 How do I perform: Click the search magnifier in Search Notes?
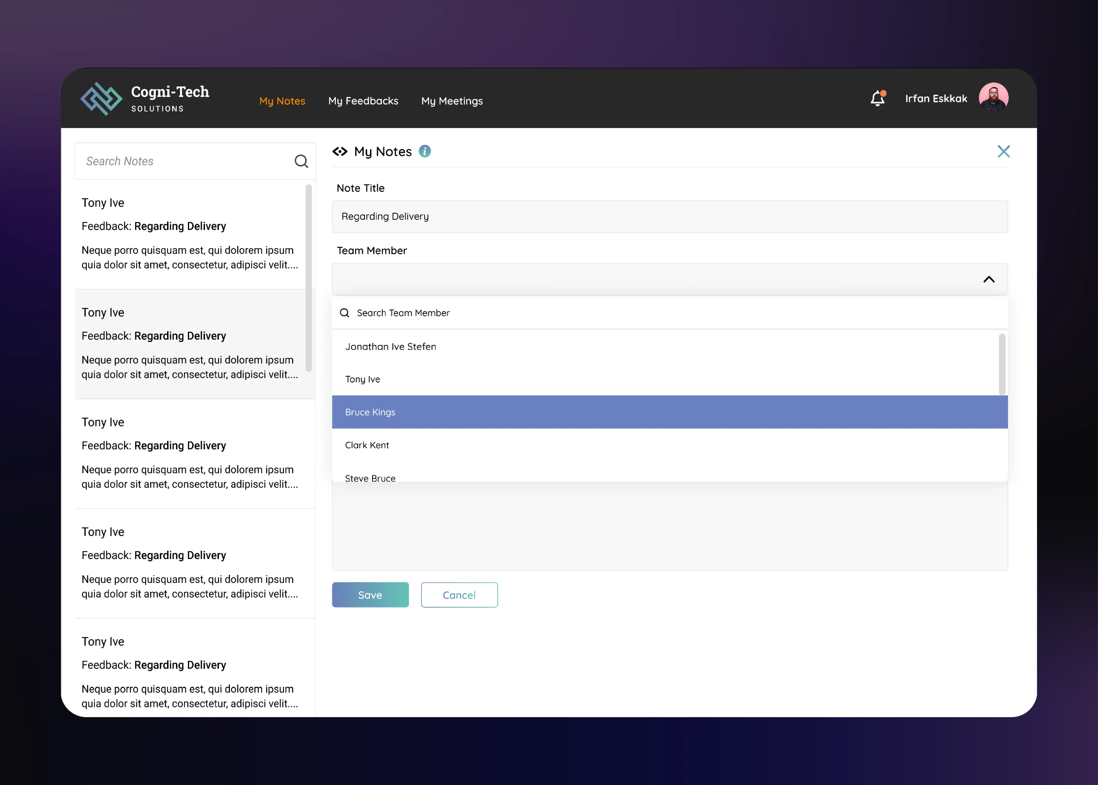(301, 161)
